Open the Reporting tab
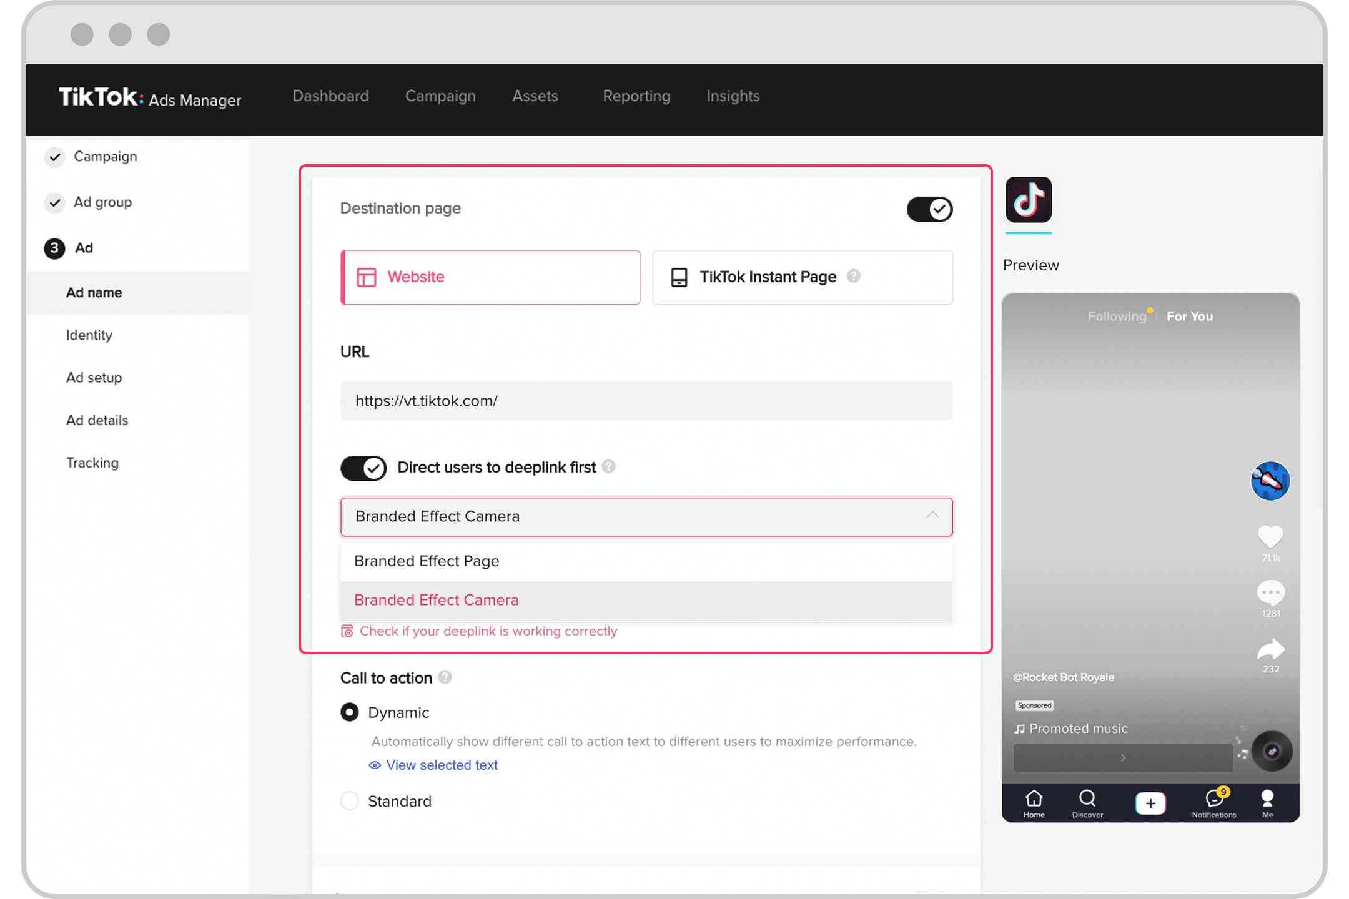Viewport: 1349px width, 899px height. click(636, 96)
